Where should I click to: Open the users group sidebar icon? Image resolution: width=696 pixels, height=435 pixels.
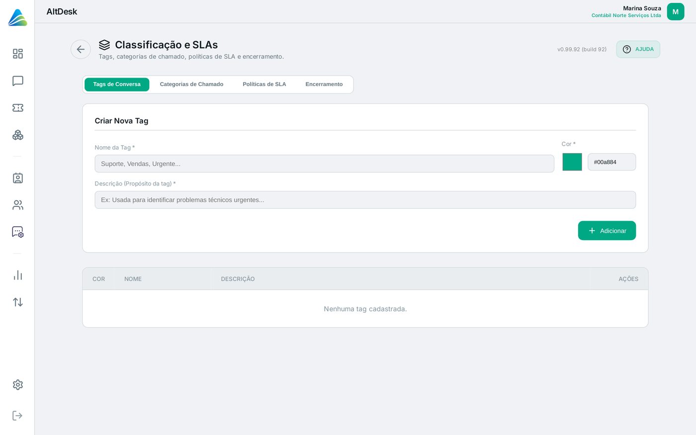point(18,205)
